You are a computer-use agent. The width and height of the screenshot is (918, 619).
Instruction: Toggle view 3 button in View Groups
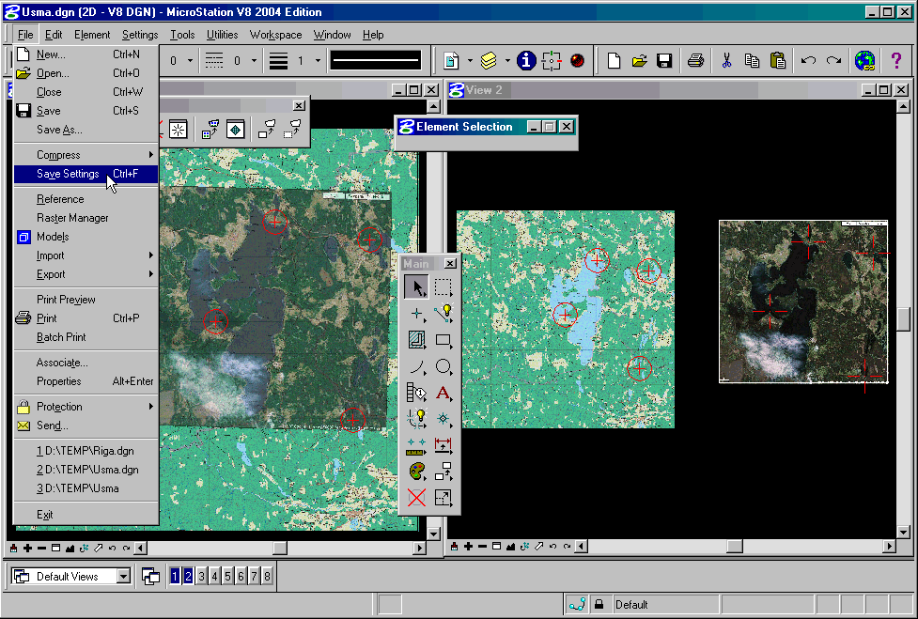(201, 577)
